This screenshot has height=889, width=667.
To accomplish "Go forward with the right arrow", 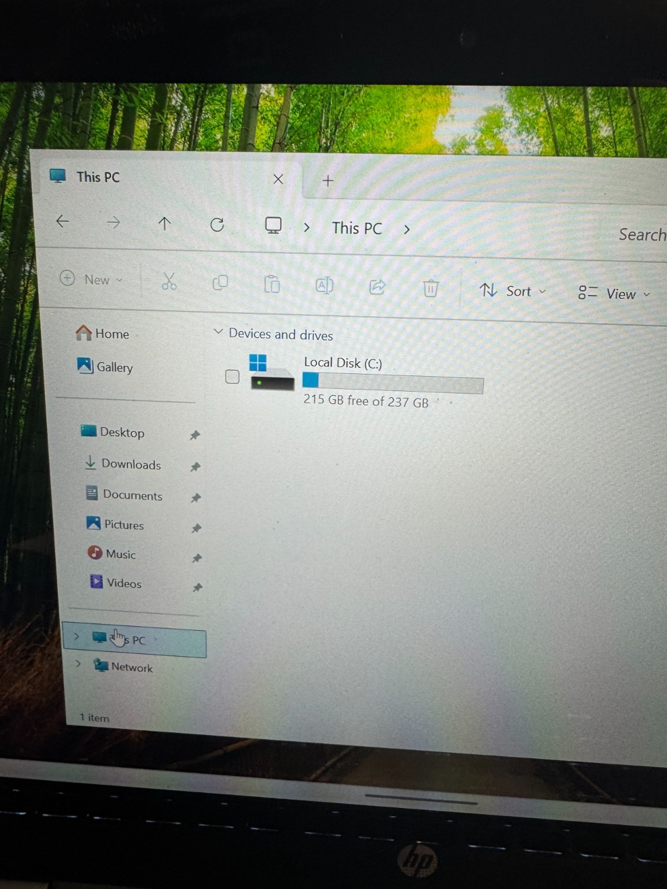I will tap(113, 223).
